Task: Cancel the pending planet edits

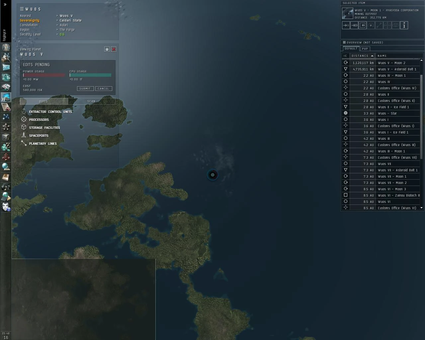Action: 103,89
